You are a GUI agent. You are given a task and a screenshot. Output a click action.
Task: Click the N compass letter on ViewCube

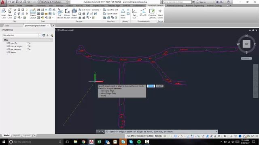click(x=246, y=36)
